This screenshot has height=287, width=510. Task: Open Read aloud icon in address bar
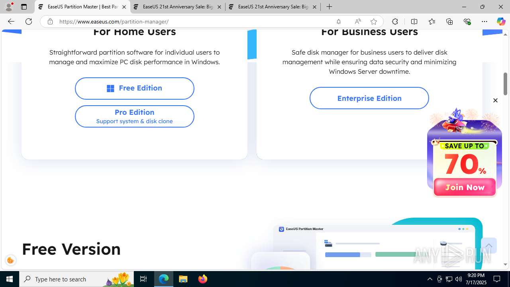[x=358, y=22]
